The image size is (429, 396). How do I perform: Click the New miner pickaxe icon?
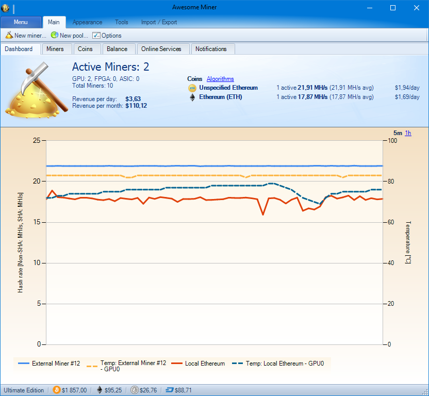click(9, 36)
